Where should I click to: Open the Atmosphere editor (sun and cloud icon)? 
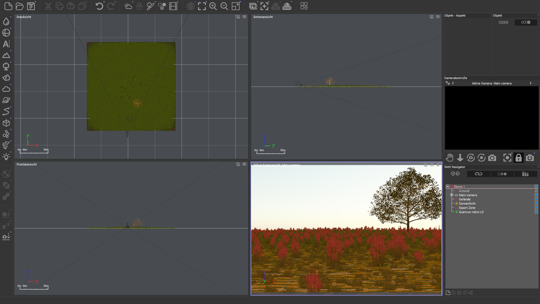click(128, 6)
